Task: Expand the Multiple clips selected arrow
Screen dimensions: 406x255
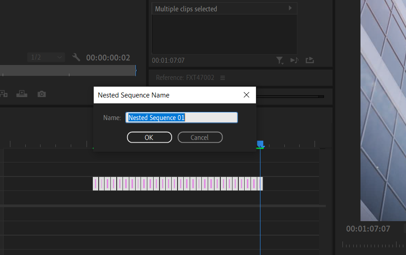Action: [x=290, y=8]
